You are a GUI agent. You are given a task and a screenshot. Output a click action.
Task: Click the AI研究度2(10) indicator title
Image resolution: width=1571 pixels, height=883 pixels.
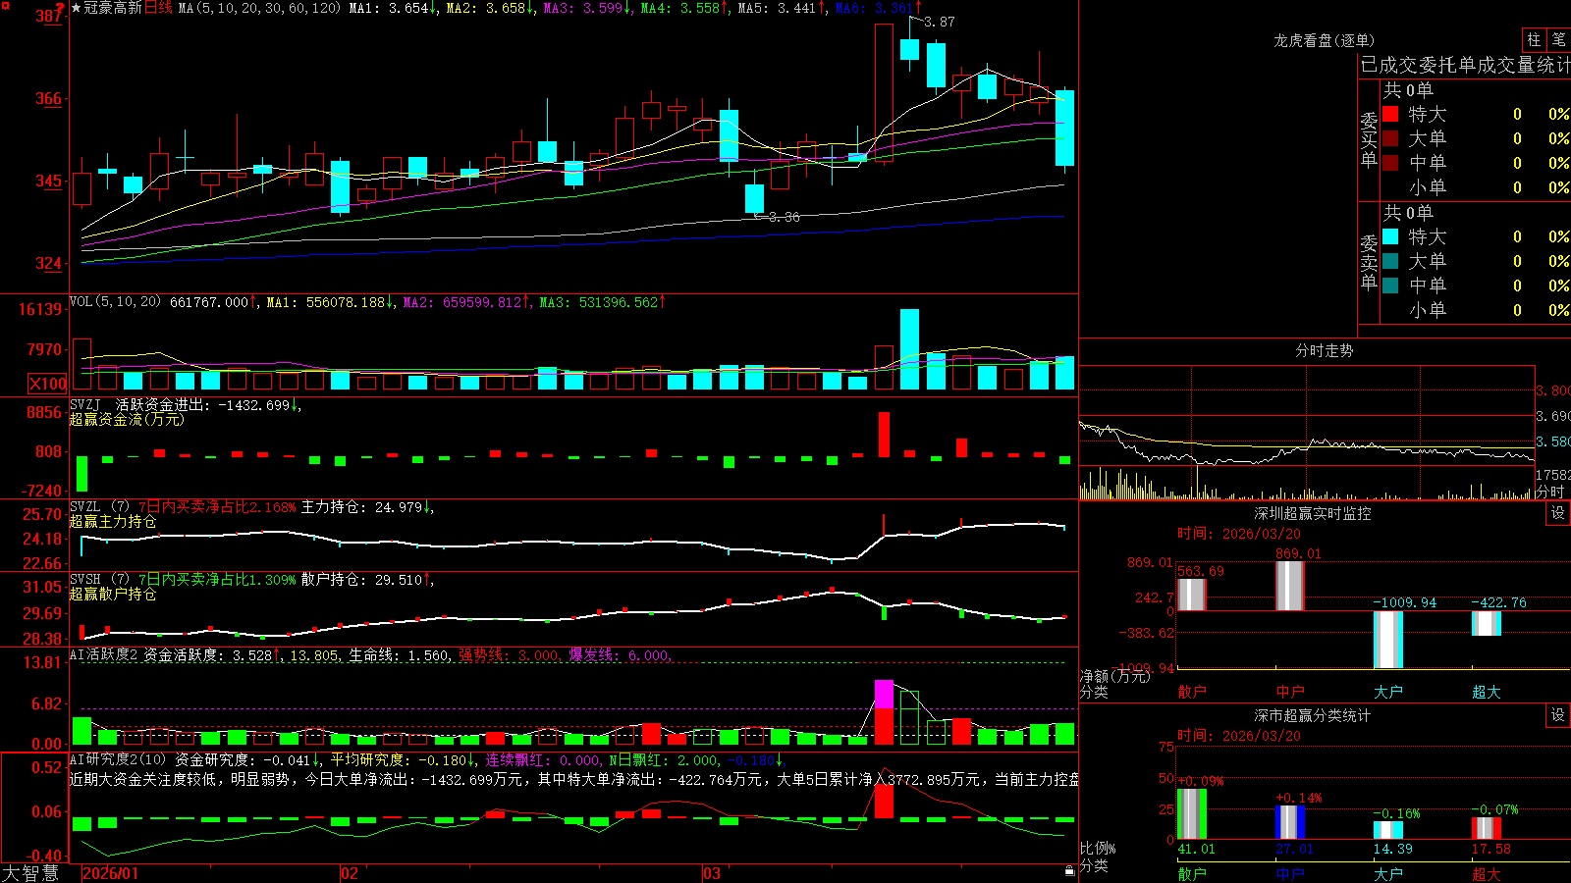coord(118,759)
